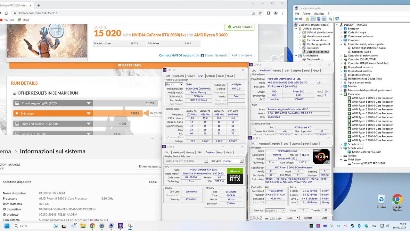The width and height of the screenshot is (410, 231).
Task: Click Share this result link
Action: click(x=214, y=56)
